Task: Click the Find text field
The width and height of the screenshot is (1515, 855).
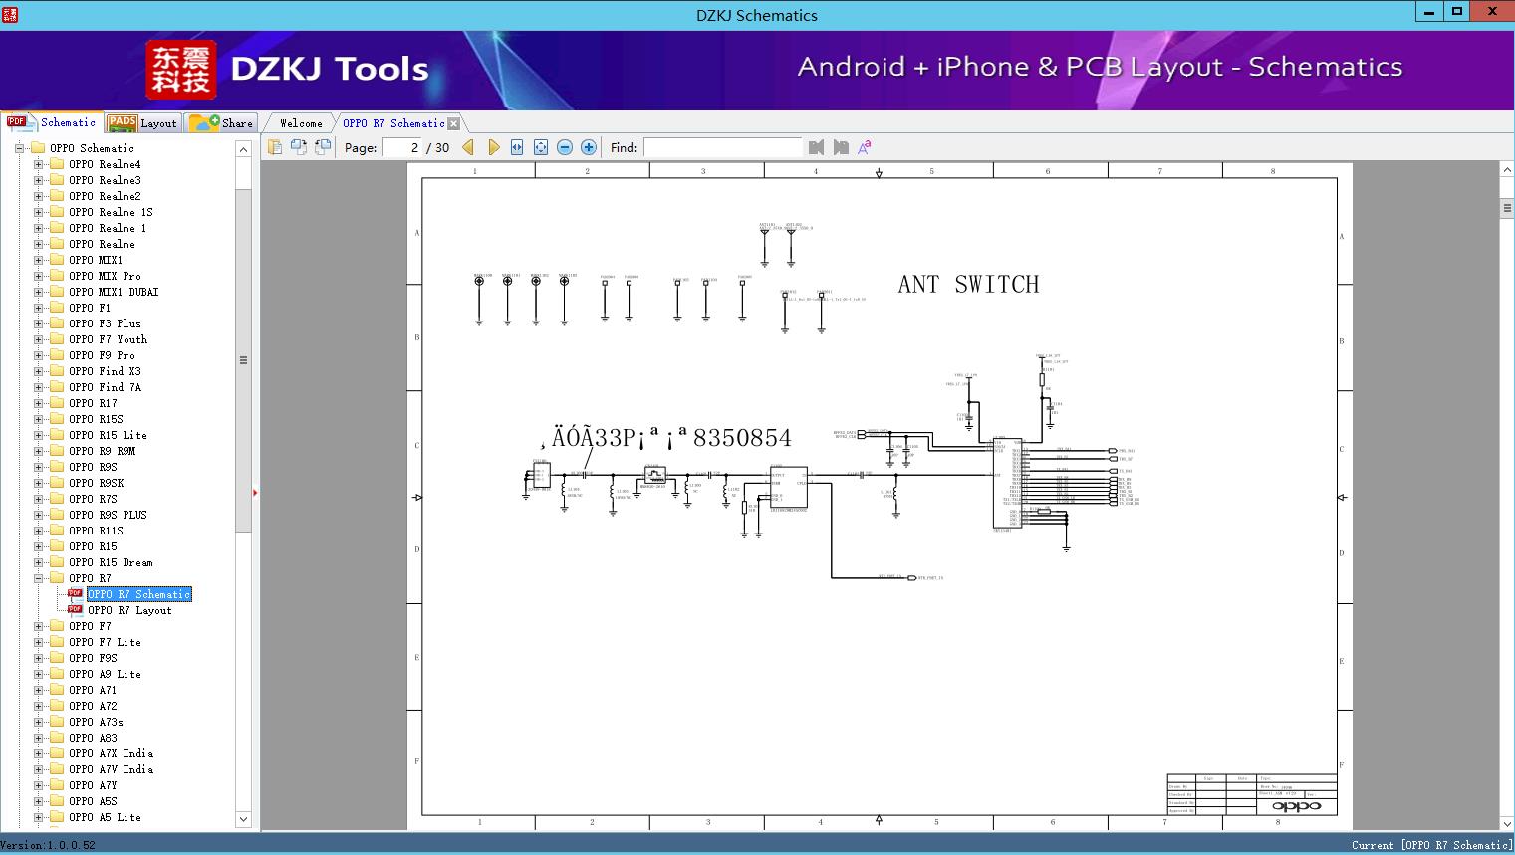Action: click(x=722, y=147)
